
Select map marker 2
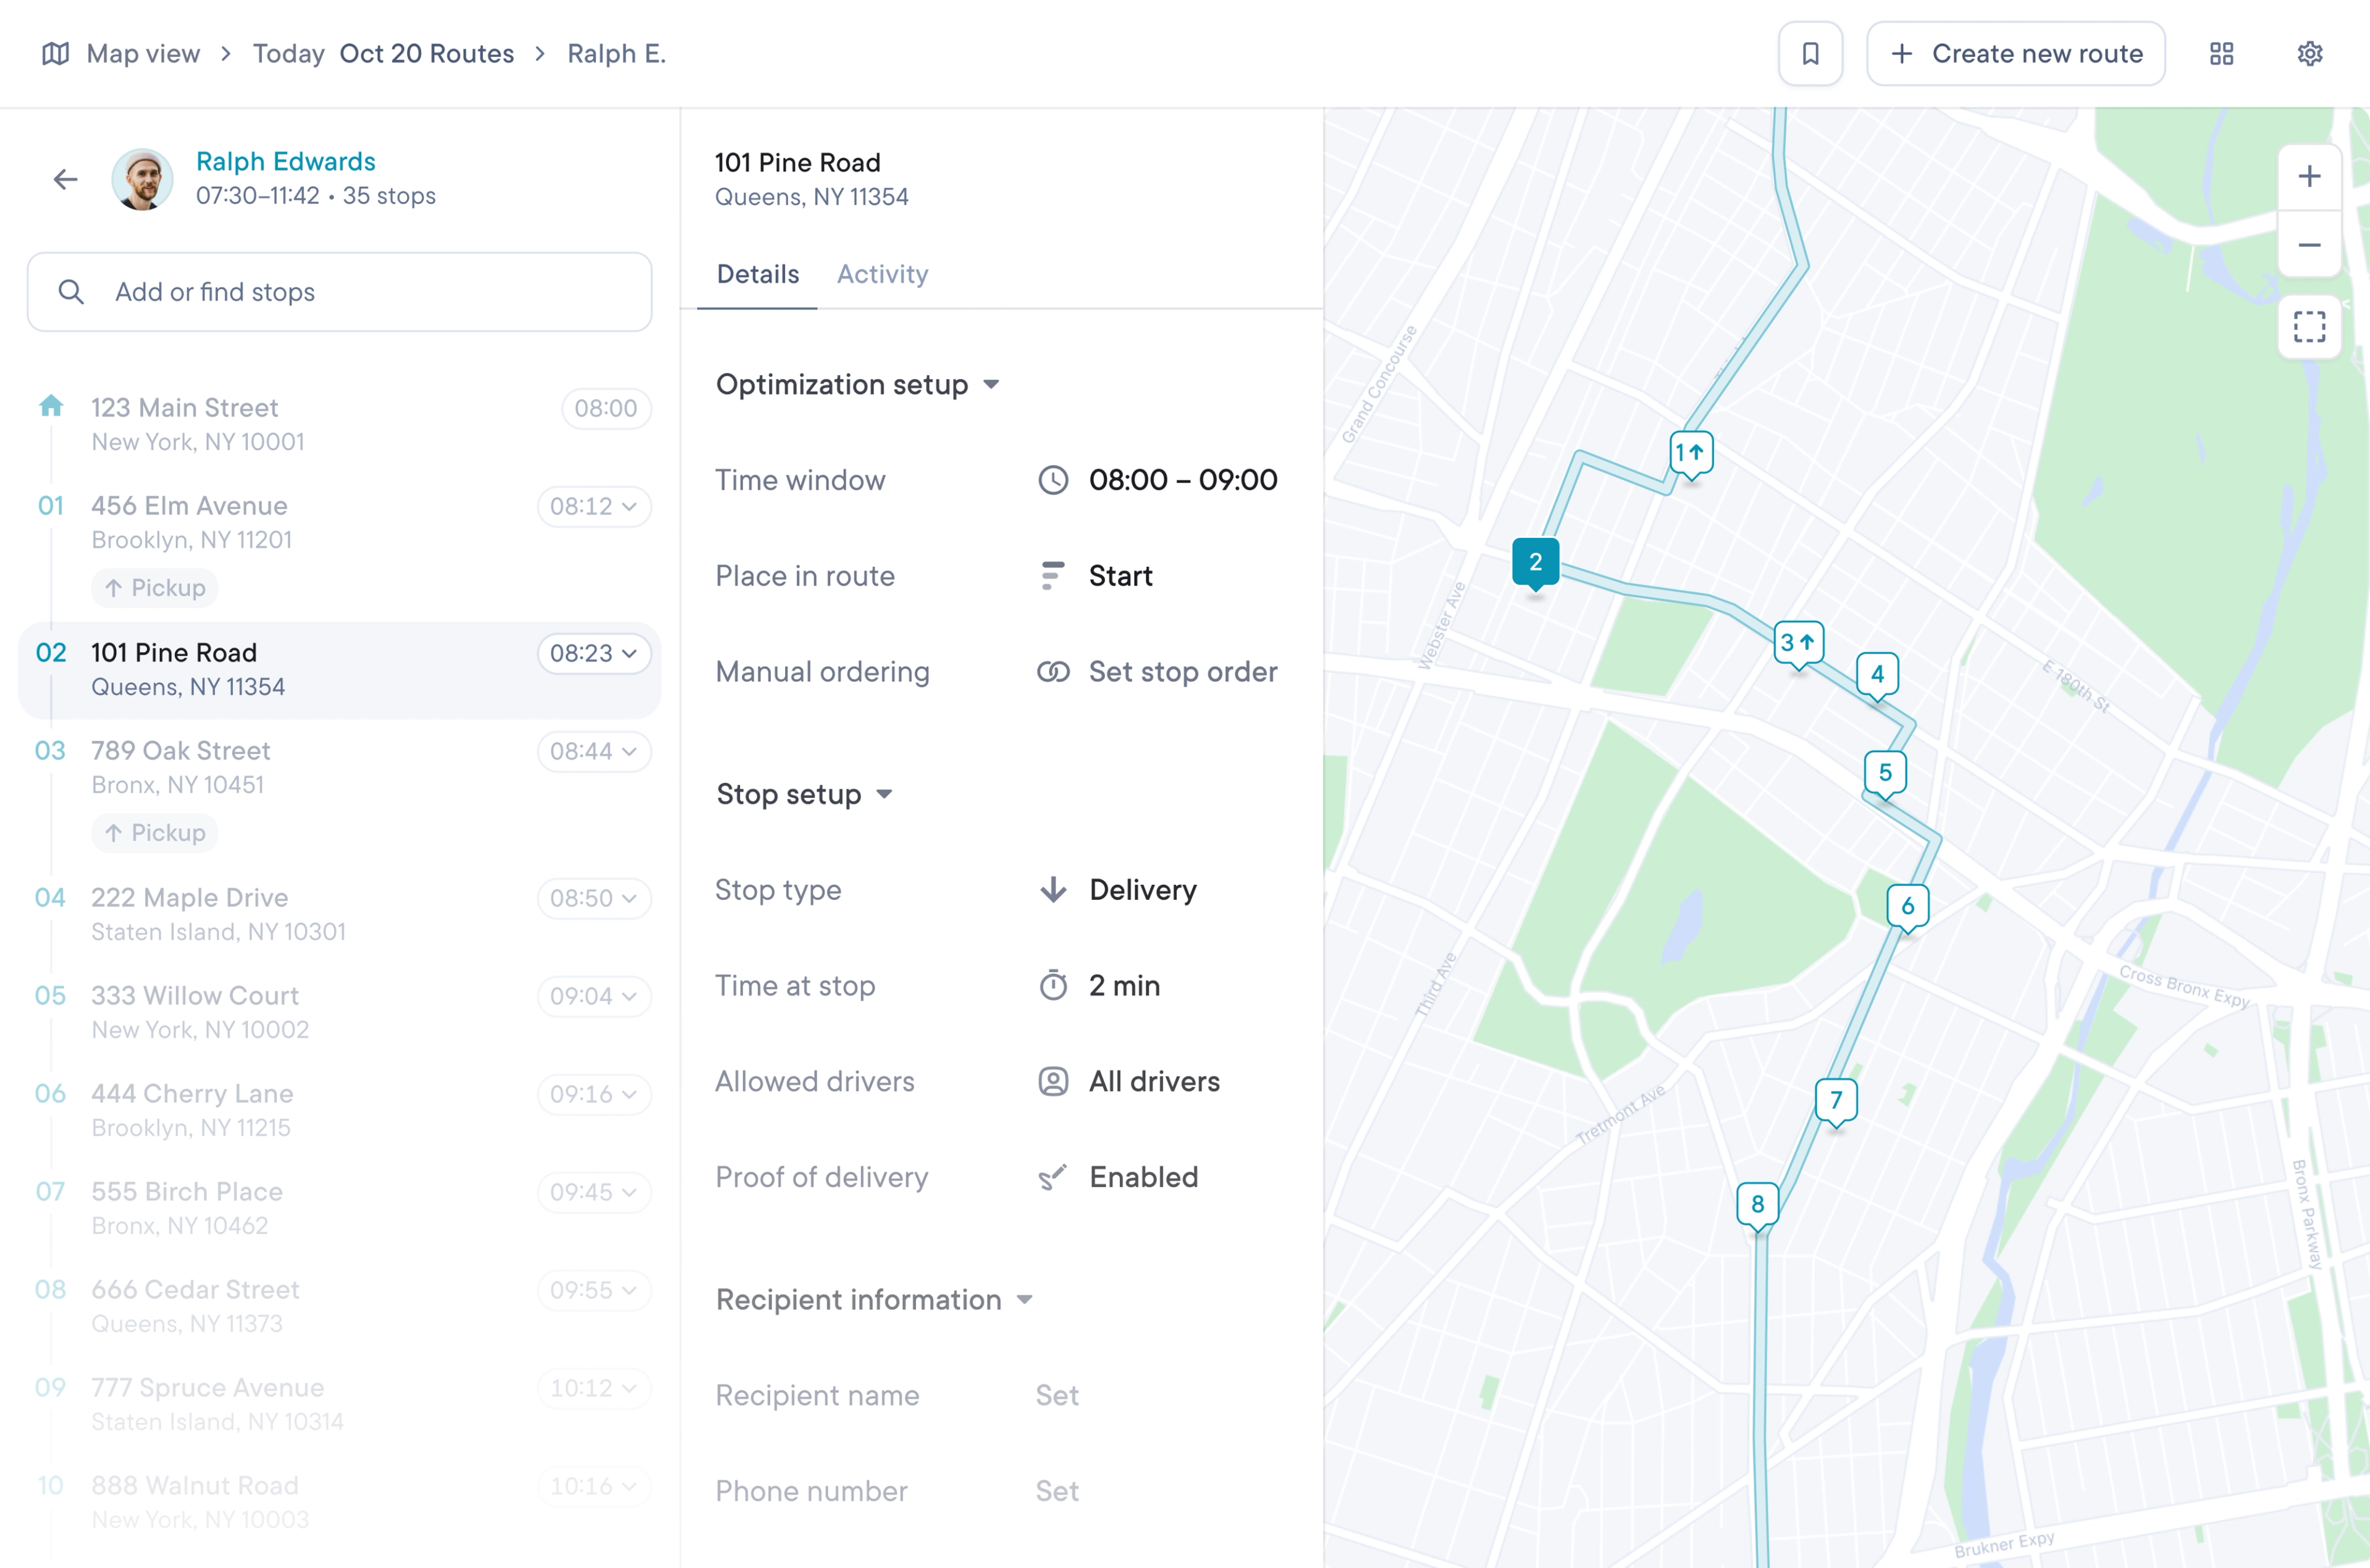click(x=1535, y=563)
